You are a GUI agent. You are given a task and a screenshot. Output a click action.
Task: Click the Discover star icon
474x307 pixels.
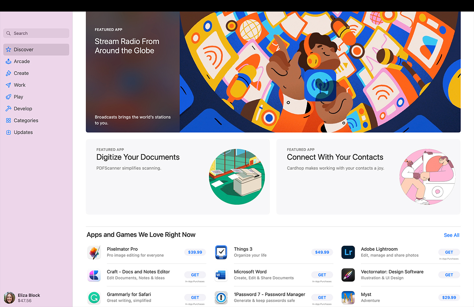pyautogui.click(x=8, y=50)
